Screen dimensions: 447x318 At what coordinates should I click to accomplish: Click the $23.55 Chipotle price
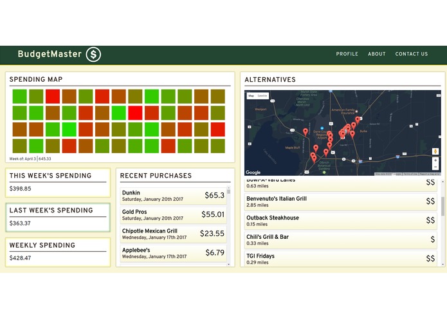click(x=212, y=234)
